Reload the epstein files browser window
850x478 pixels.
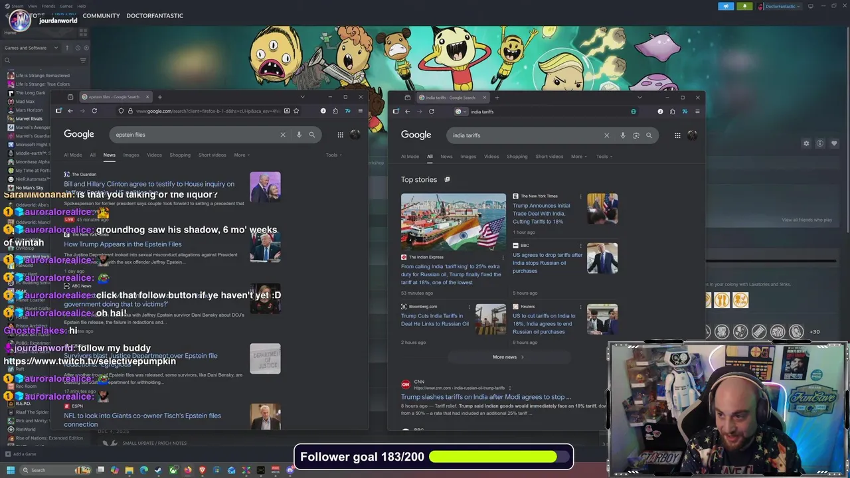[x=94, y=111]
